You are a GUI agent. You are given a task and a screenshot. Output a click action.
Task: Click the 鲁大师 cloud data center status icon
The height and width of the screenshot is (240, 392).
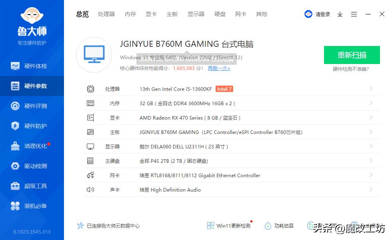pos(80,226)
